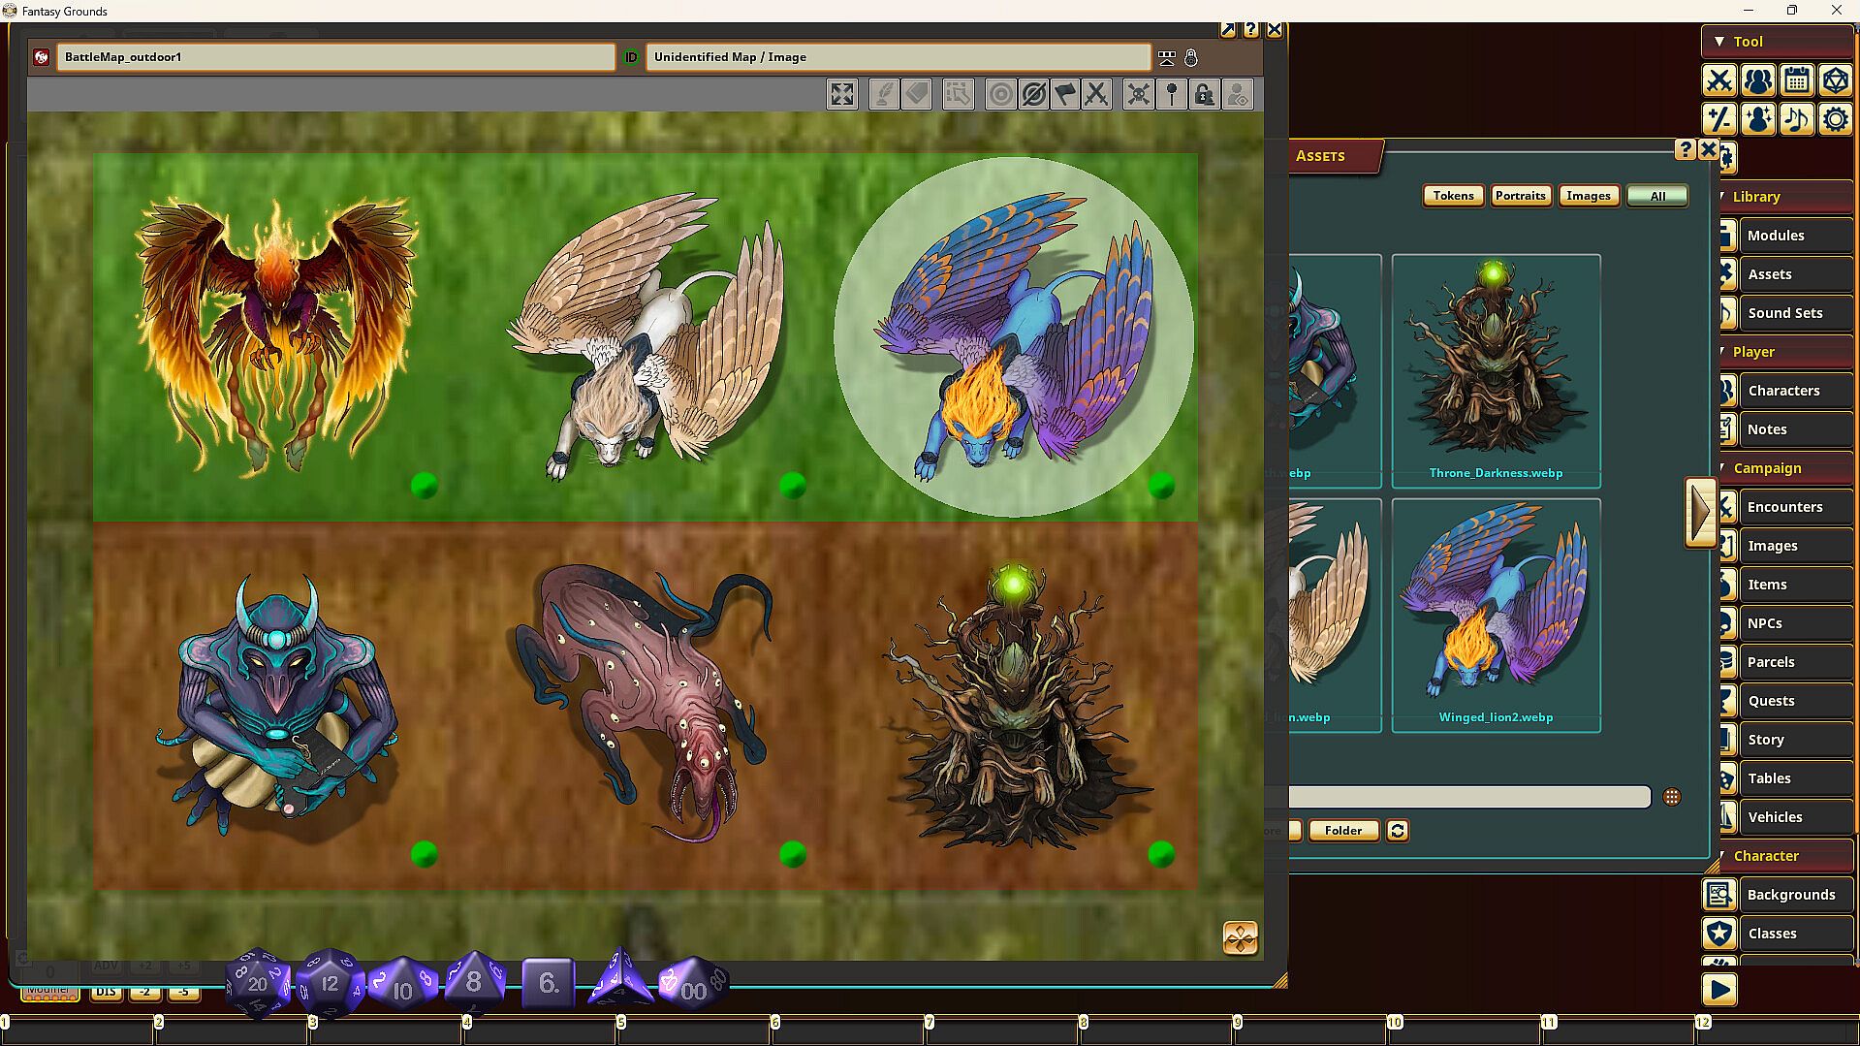The width and height of the screenshot is (1860, 1046).
Task: Open the dice icosahedron tool icon
Action: [x=1836, y=80]
